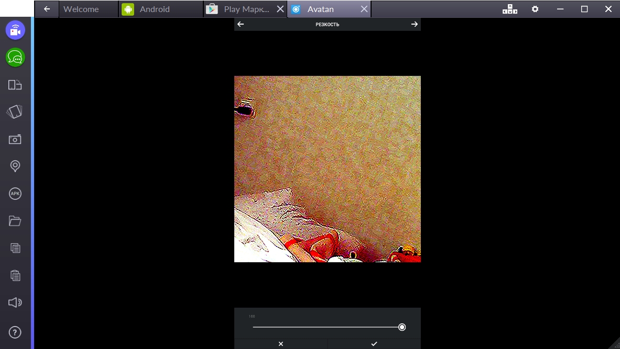Close the Play Маркет tab
The height and width of the screenshot is (349, 620).
280,9
